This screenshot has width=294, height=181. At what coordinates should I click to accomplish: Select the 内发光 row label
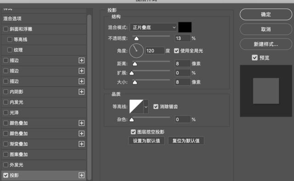17,102
